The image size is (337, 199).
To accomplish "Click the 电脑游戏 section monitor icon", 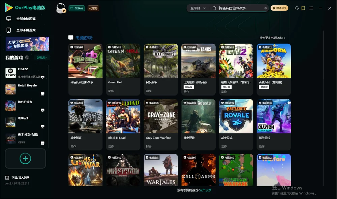I will point(71,38).
